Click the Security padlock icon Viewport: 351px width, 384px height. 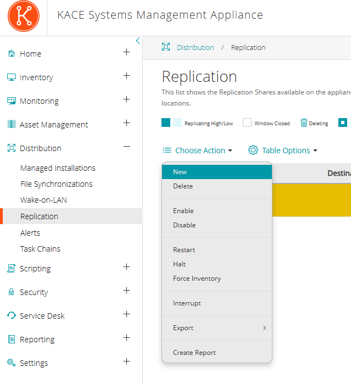(11, 292)
